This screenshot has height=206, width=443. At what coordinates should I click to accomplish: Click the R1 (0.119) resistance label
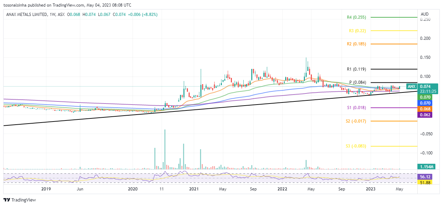coord(356,69)
